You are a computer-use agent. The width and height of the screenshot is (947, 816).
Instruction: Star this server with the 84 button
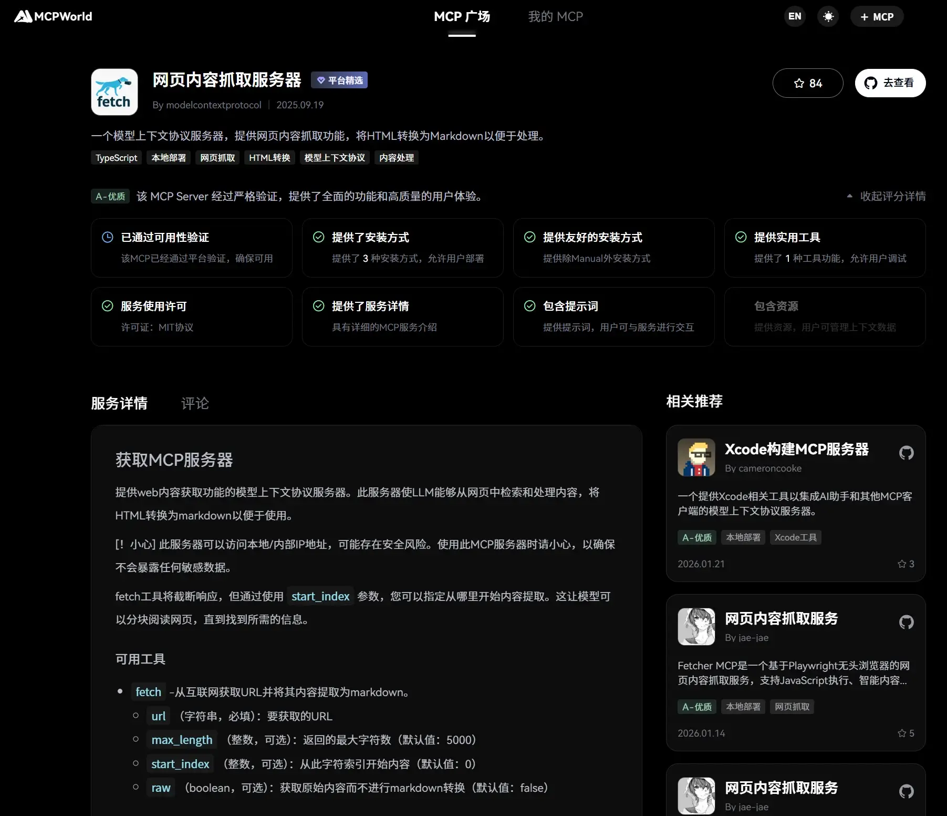pos(807,83)
